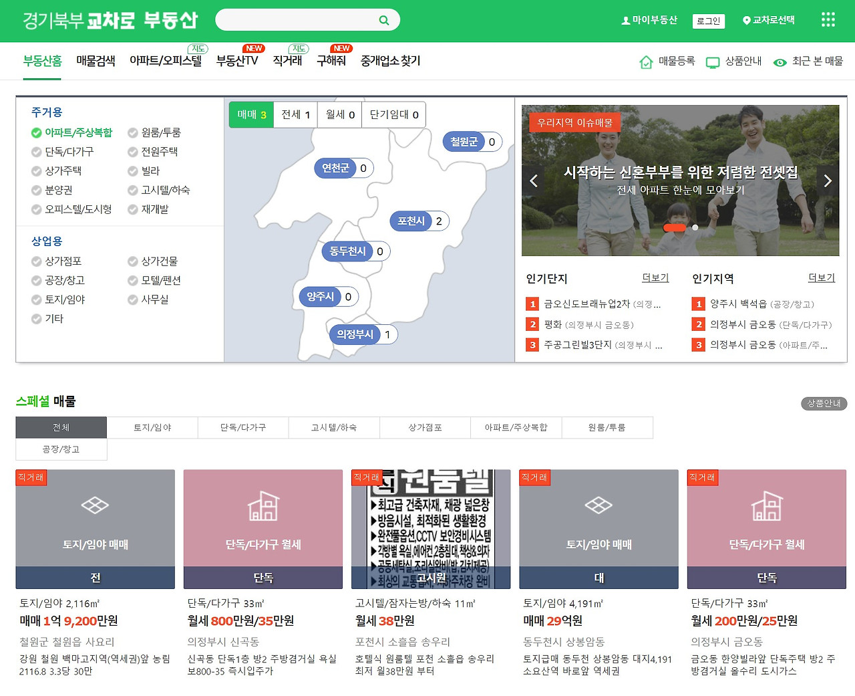The image size is (855, 696).
Task: Switch to the 매매 3 tab
Action: (x=251, y=114)
